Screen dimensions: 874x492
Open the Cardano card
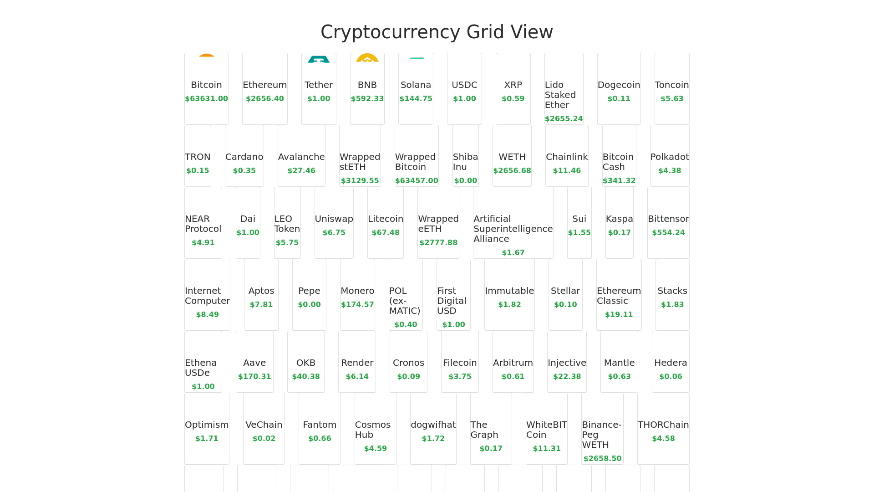point(244,156)
